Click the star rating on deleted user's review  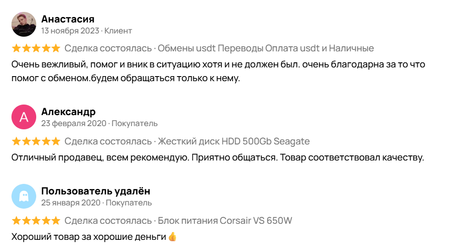click(36, 221)
